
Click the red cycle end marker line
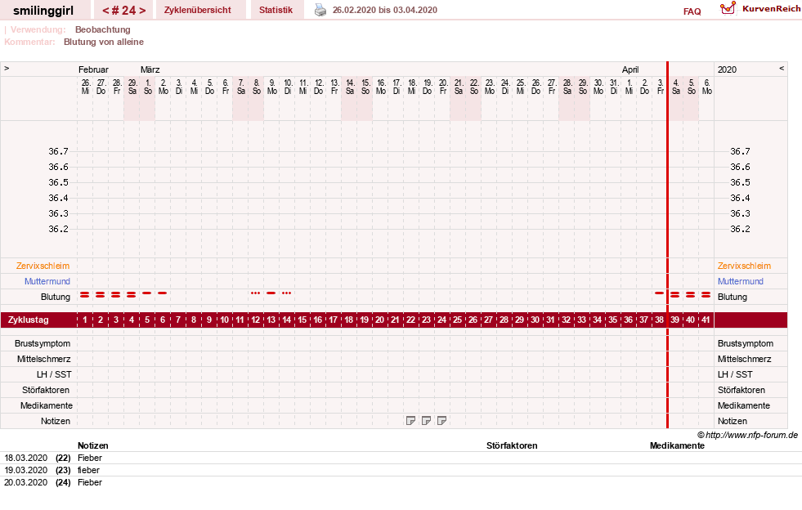(x=667, y=245)
